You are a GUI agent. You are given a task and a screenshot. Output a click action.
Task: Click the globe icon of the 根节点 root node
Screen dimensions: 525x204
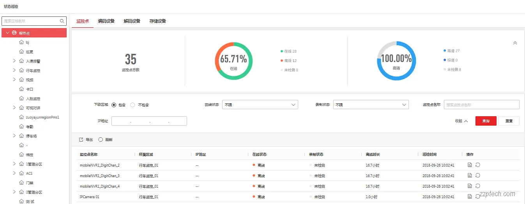[x=14, y=33]
